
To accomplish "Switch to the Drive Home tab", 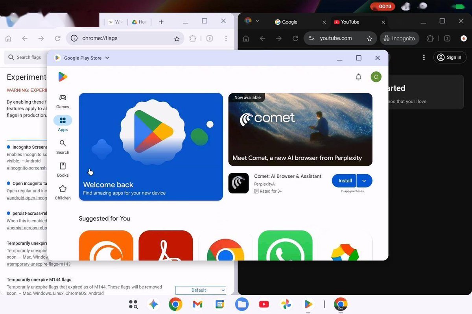I will pyautogui.click(x=139, y=22).
